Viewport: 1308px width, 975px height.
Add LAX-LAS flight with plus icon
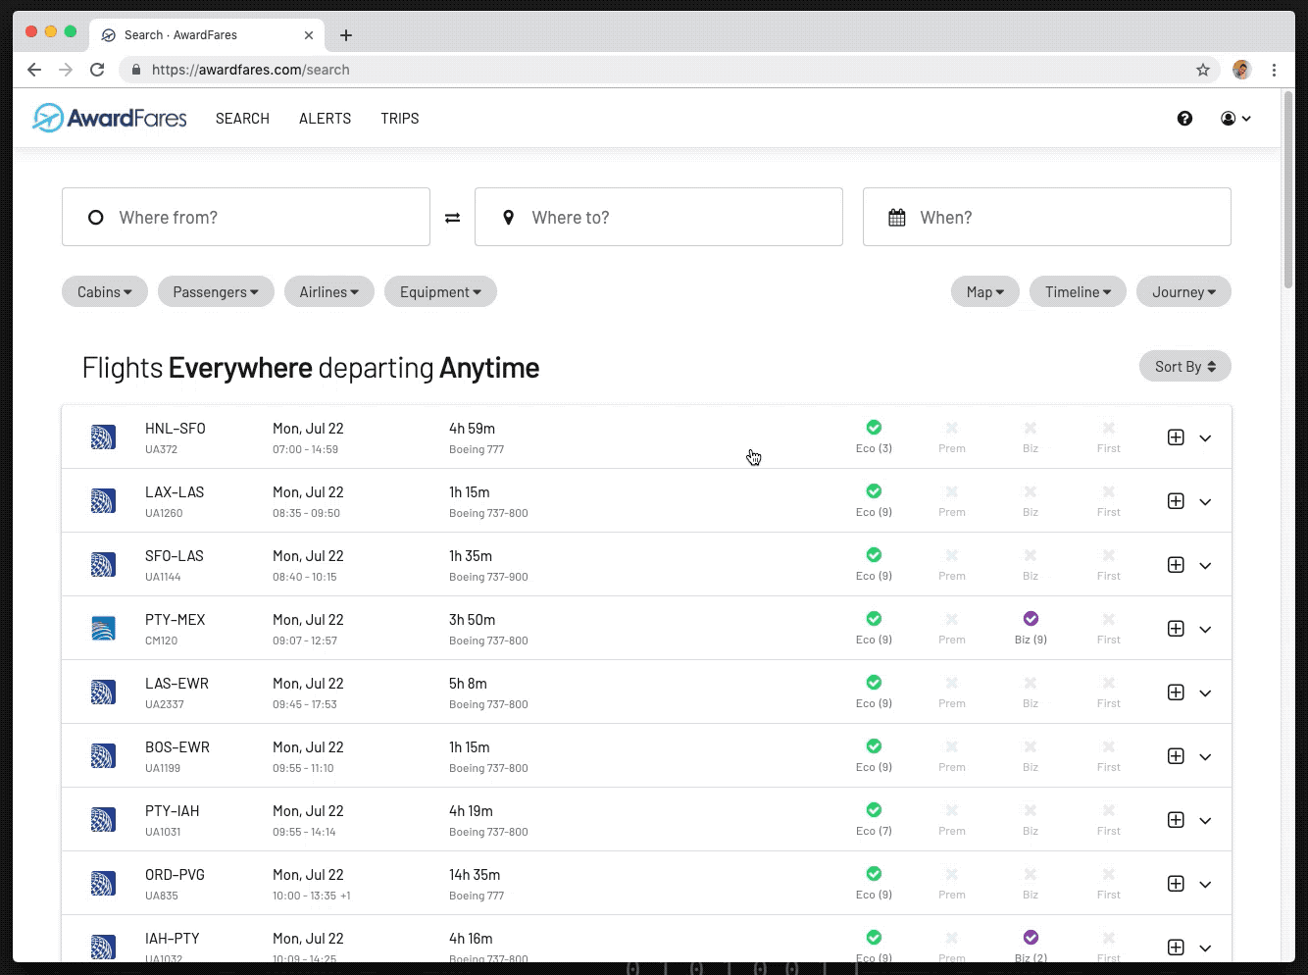pyautogui.click(x=1176, y=501)
